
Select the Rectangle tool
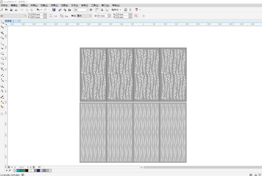(x=2, y=54)
